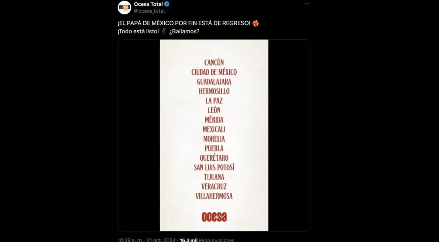Open the Ocesa Total display name link
The width and height of the screenshot is (439, 242).
click(x=148, y=4)
